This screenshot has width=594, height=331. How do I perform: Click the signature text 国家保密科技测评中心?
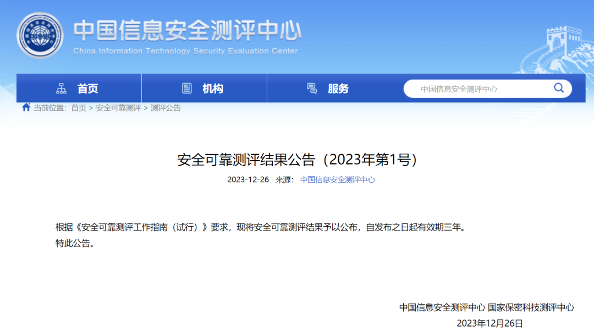(531, 307)
